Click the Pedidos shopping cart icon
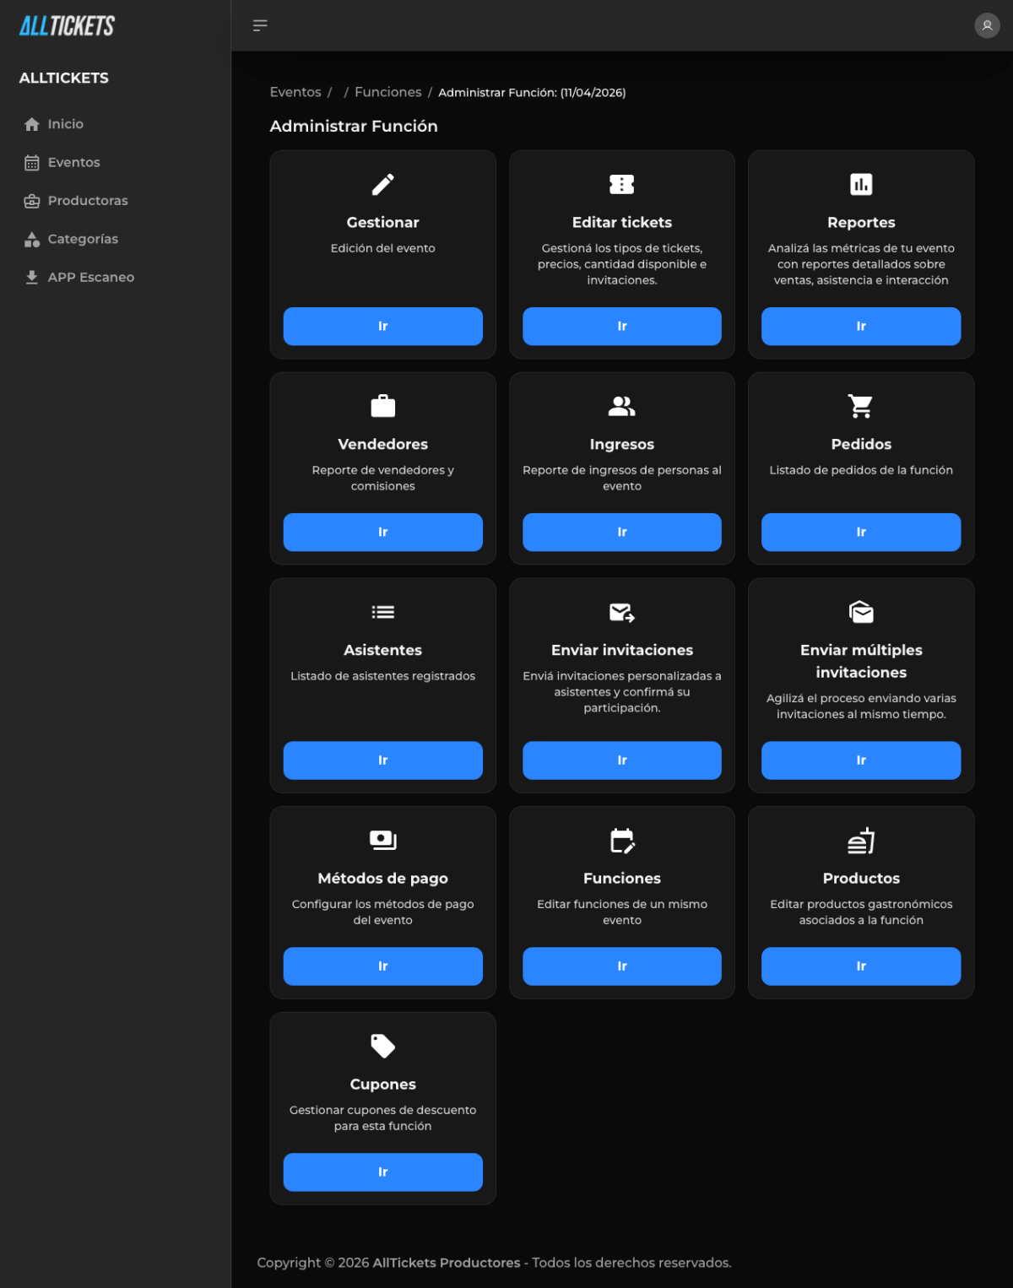Viewport: 1013px width, 1288px height. coord(860,406)
